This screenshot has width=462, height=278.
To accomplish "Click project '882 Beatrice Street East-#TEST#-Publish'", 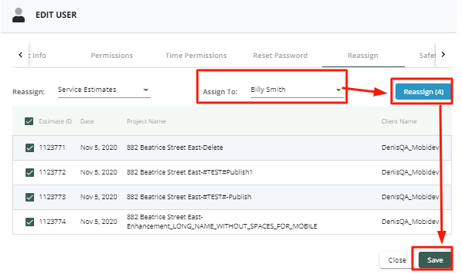I will click(189, 197).
